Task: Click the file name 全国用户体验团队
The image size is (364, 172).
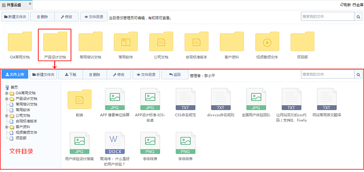Action: pyautogui.click(x=256, y=115)
